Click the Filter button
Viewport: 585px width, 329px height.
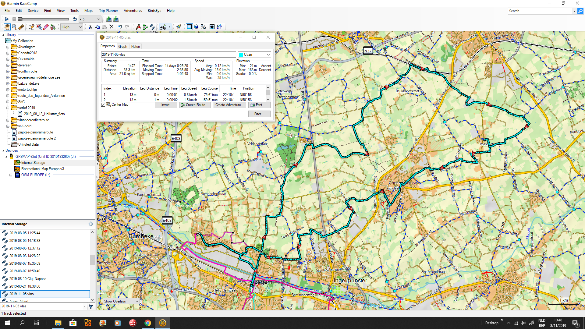point(259,114)
